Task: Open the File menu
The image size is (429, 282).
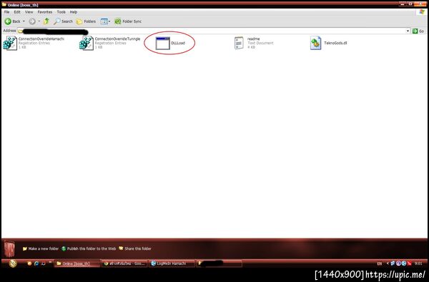Action: [7, 12]
